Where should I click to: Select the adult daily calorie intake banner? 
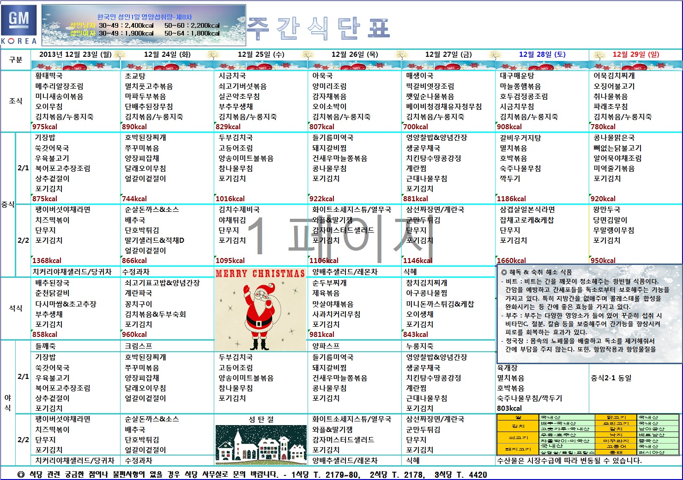point(144,25)
